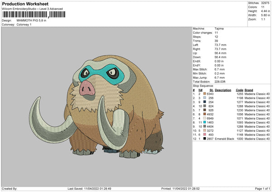This screenshot has width=272, height=192.
Task: Click the Total Bobbin value 228.03ft
Action: (x=220, y=82)
